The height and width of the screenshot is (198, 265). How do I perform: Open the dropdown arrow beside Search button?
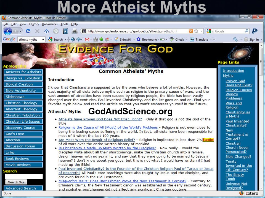pyautogui.click(x=65, y=39)
